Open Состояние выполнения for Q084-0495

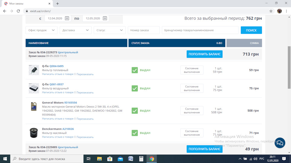[192, 70]
